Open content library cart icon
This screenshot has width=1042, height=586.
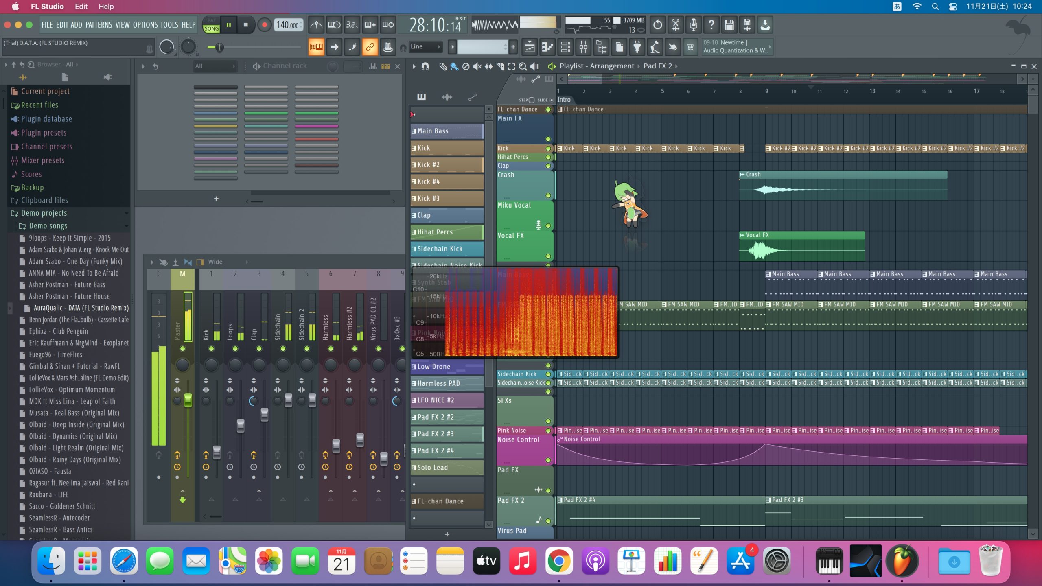pyautogui.click(x=691, y=47)
